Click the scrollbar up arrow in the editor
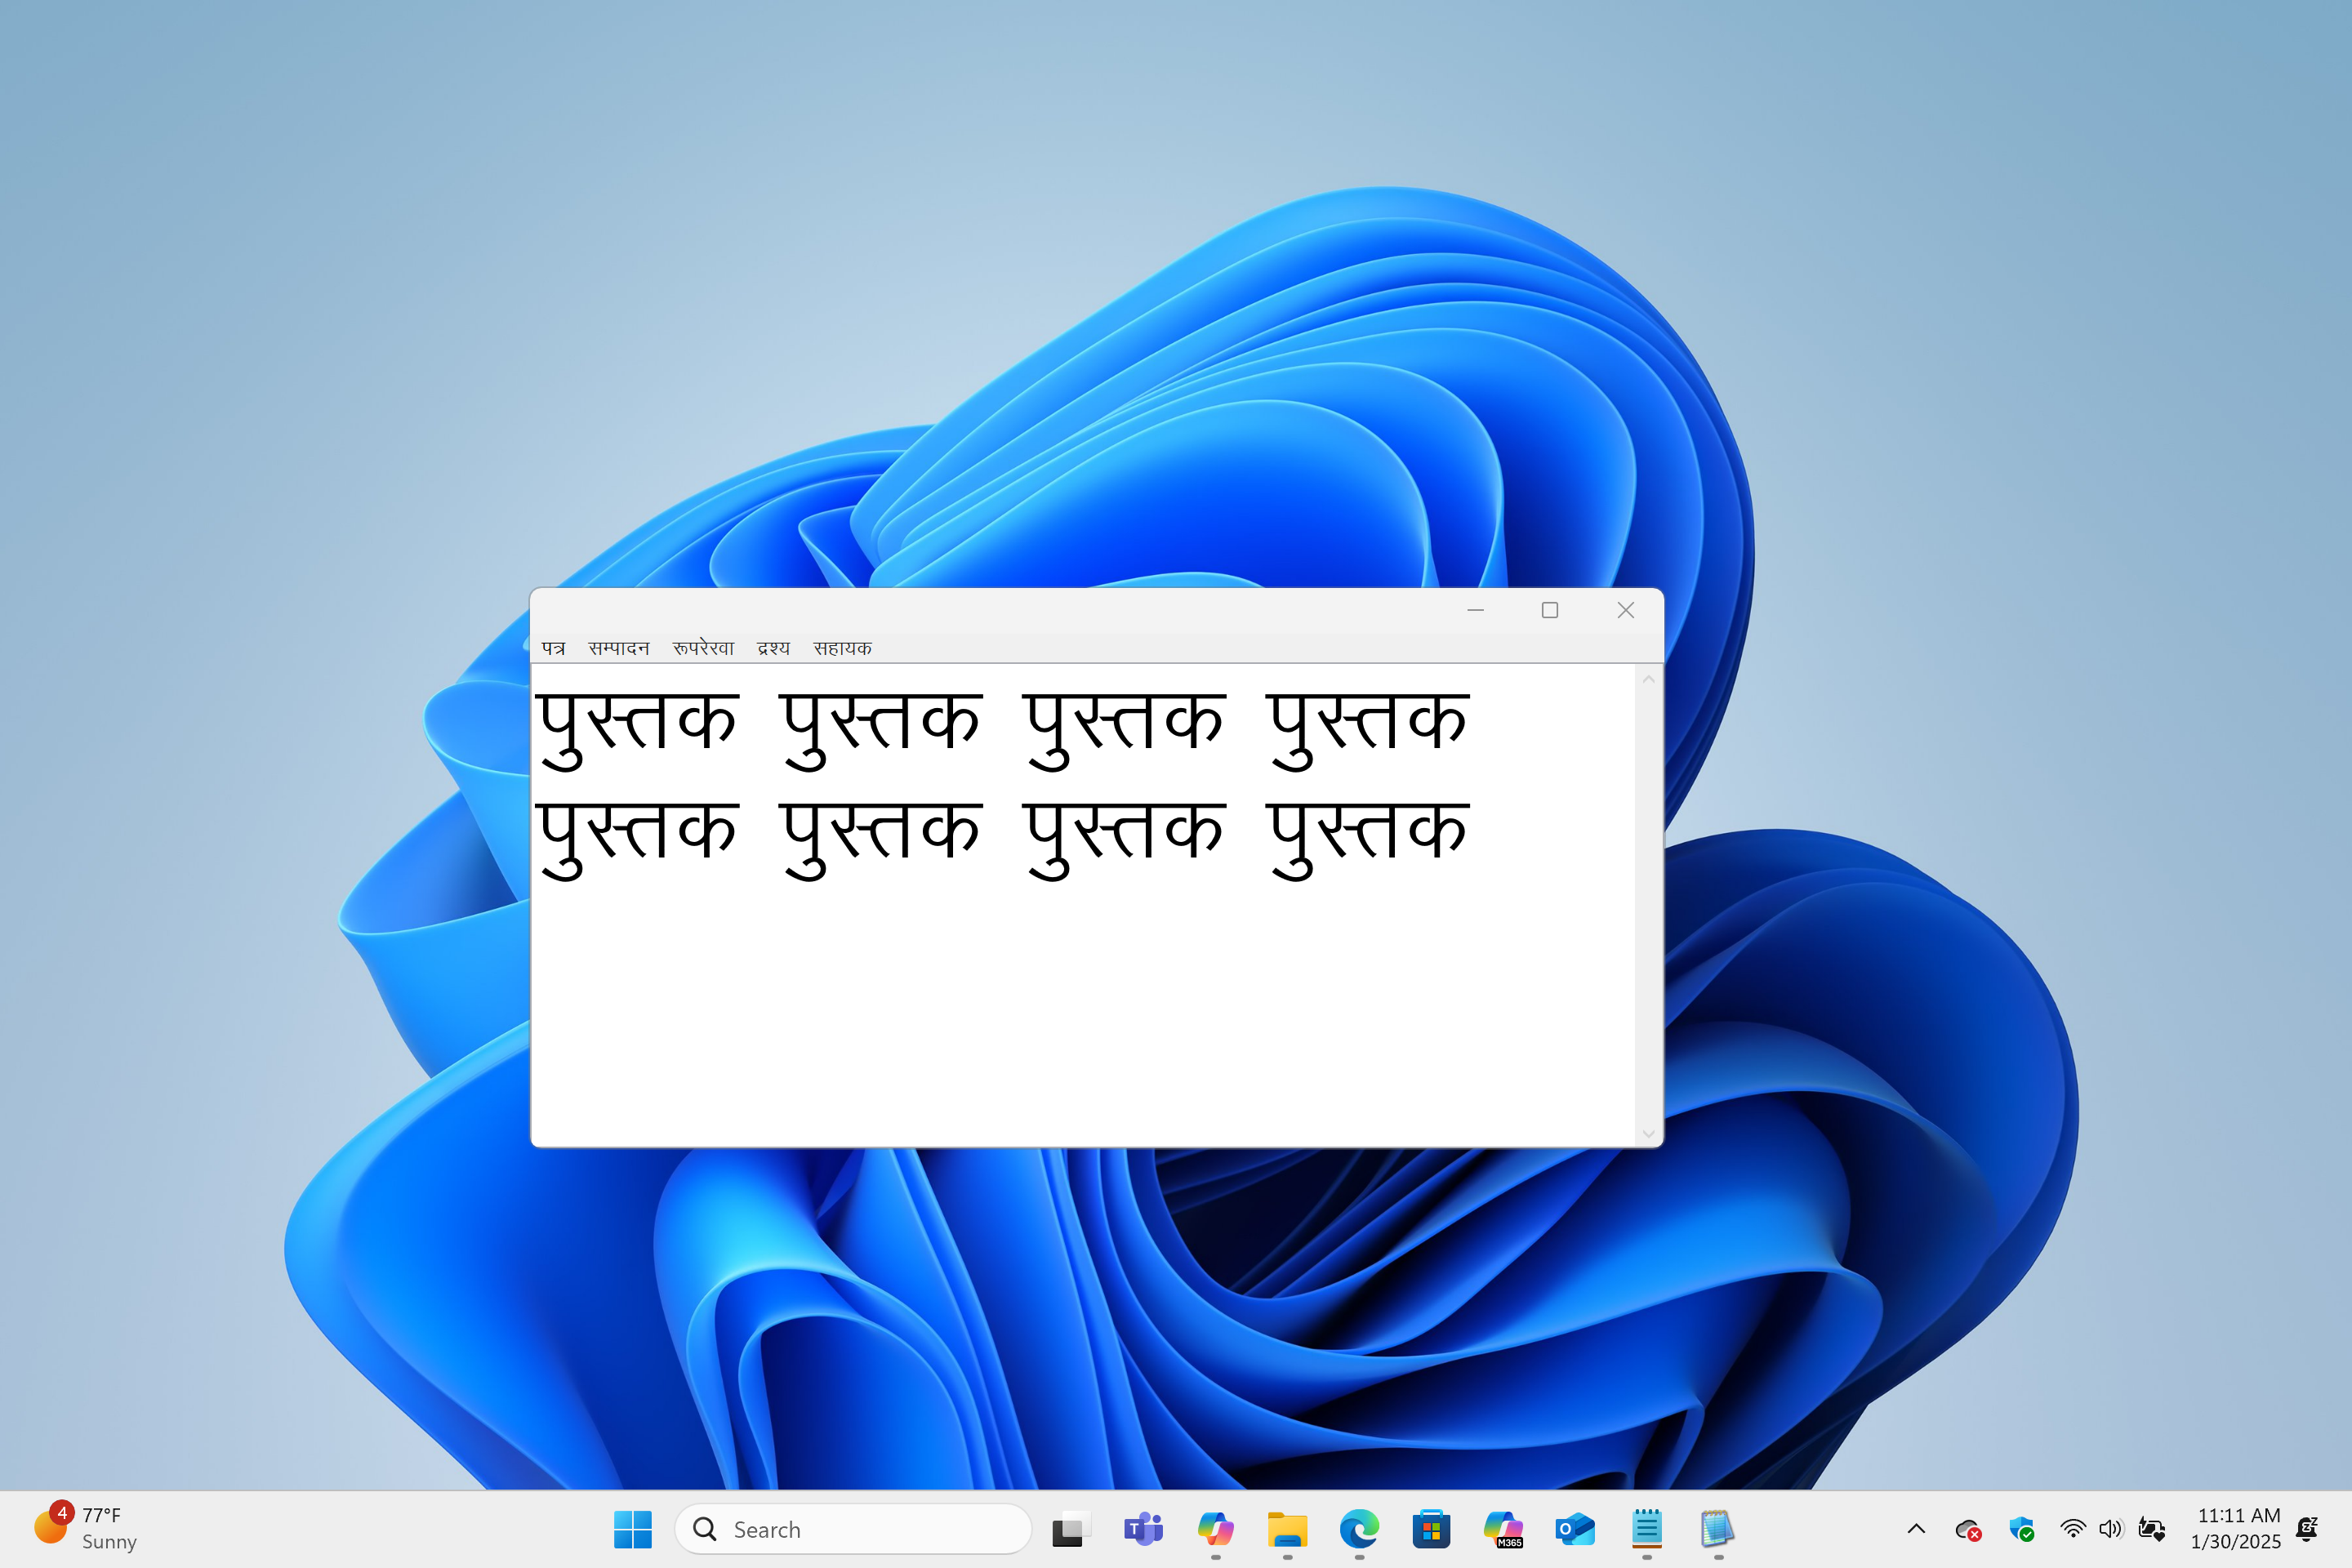This screenshot has width=2352, height=1568. coord(1648,680)
